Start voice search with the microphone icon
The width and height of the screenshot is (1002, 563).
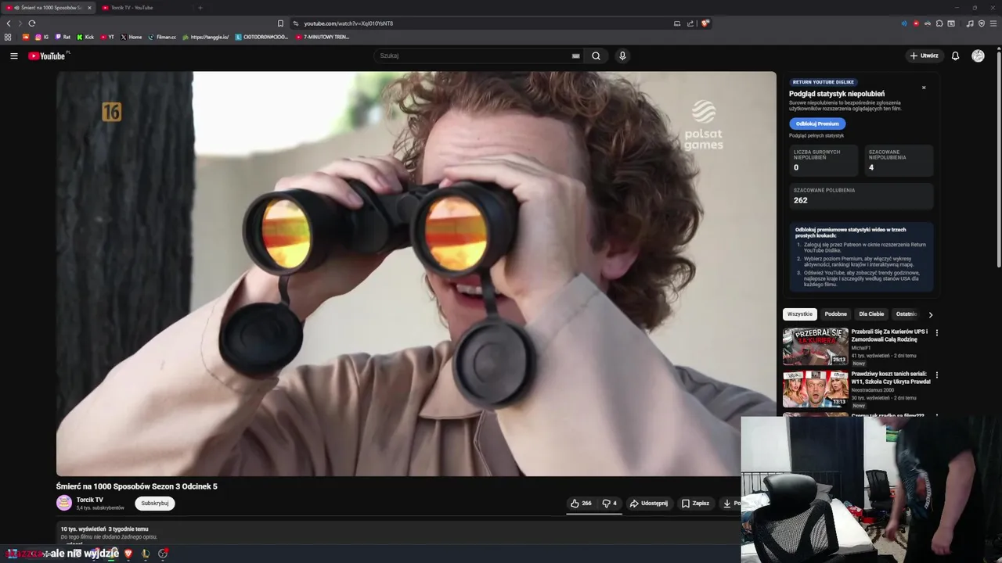tap(622, 56)
